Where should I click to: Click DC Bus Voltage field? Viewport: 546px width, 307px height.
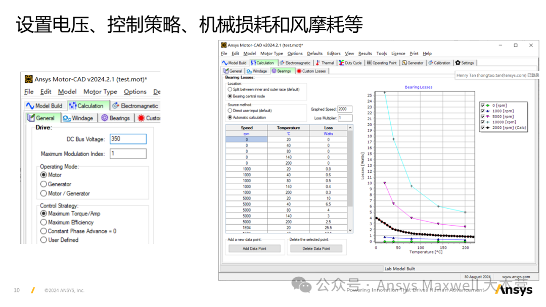point(128,139)
